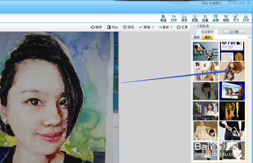Select the 最热 hottest filter tab
The width and height of the screenshot is (253, 163).
(x=208, y=37)
